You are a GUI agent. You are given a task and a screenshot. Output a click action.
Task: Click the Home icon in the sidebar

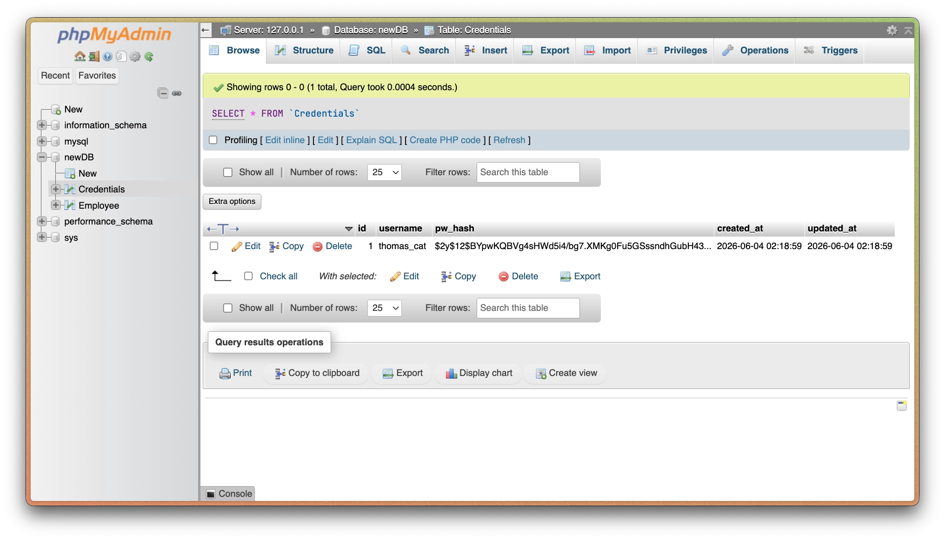(x=80, y=57)
